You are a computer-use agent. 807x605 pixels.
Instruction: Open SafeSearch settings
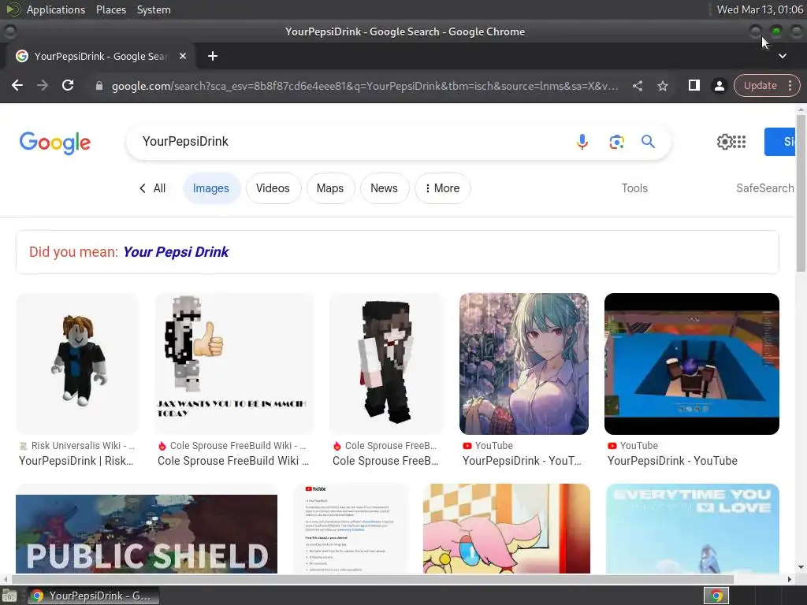pyautogui.click(x=764, y=188)
